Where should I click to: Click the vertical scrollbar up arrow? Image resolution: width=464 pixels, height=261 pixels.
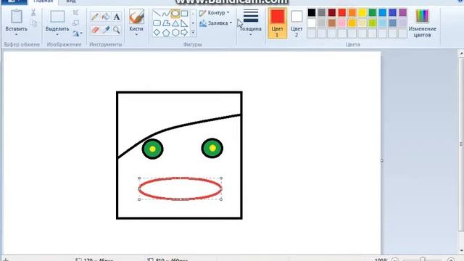461,54
